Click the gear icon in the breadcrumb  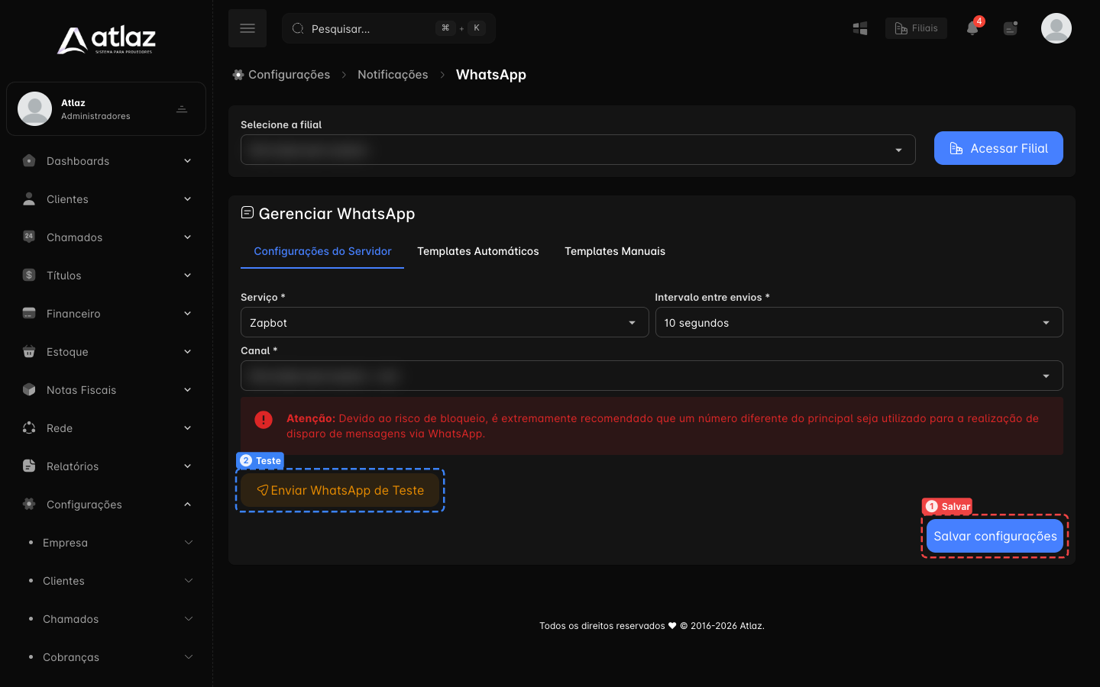238,75
